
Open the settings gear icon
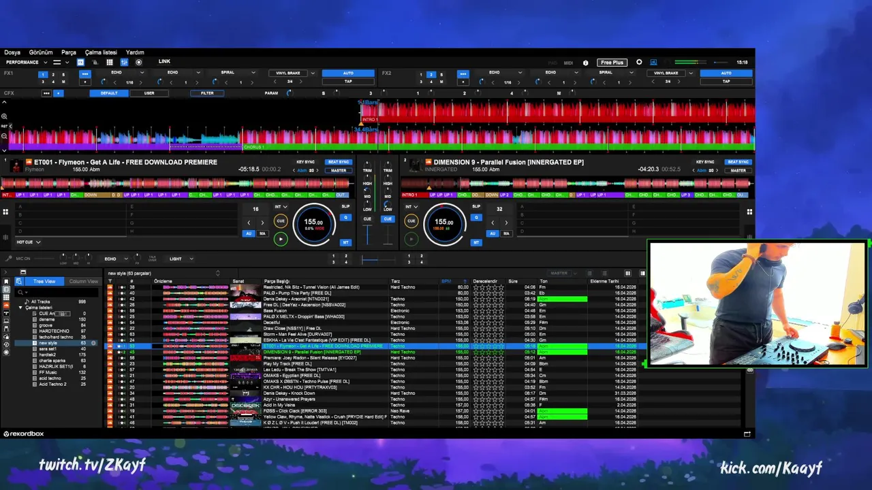[639, 62]
